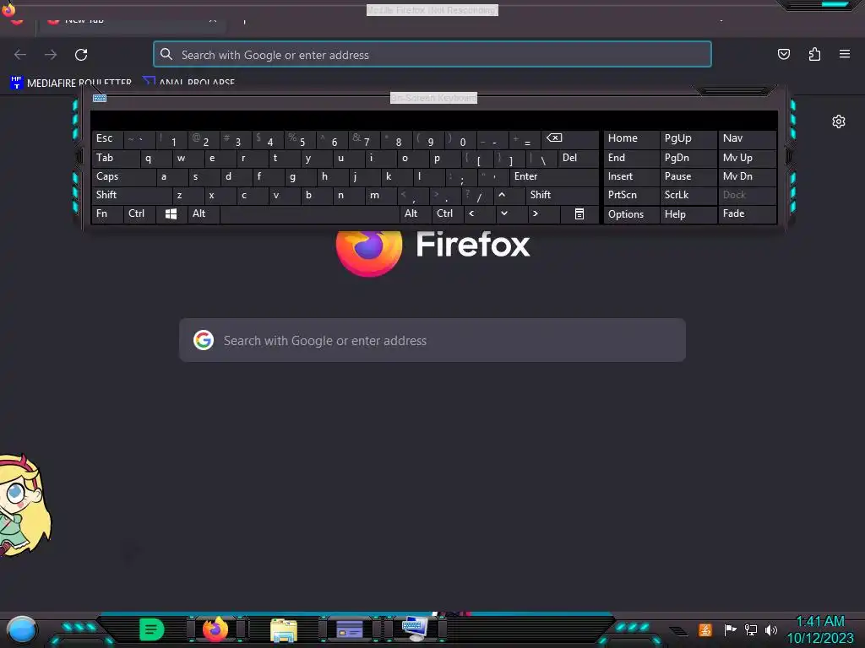This screenshot has height=648, width=865.
Task: Click Windows logo key on keyboard
Action: point(171,213)
